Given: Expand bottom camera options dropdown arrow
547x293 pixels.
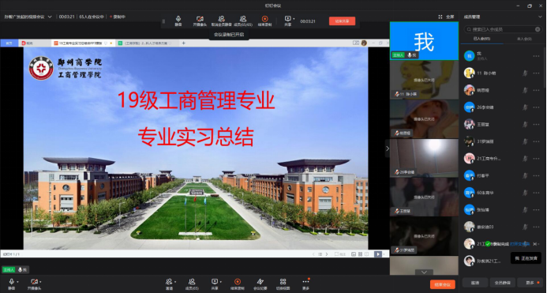Looking at the screenshot, I should point(40,281).
